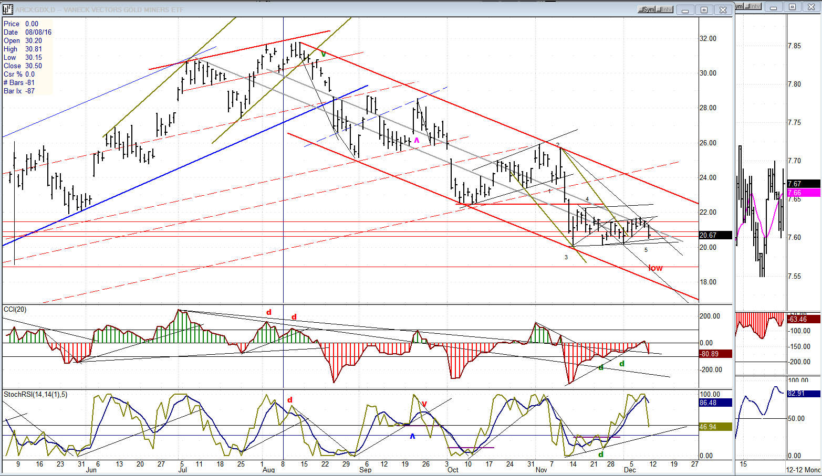
Task: Click the -80.89 CCI value tag
Action: click(715, 354)
